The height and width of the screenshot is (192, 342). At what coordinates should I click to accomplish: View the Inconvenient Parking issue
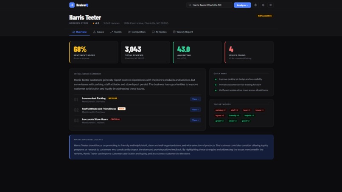196,99
